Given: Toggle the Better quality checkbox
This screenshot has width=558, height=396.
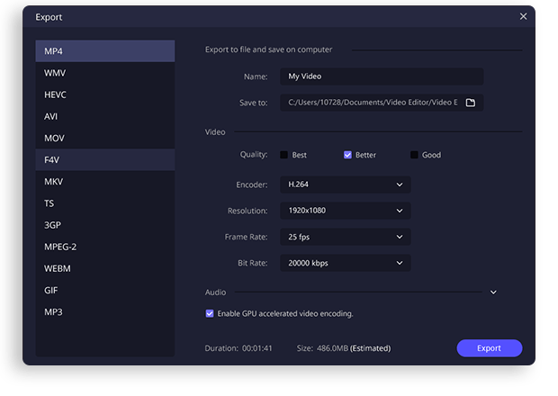Looking at the screenshot, I should pos(347,155).
